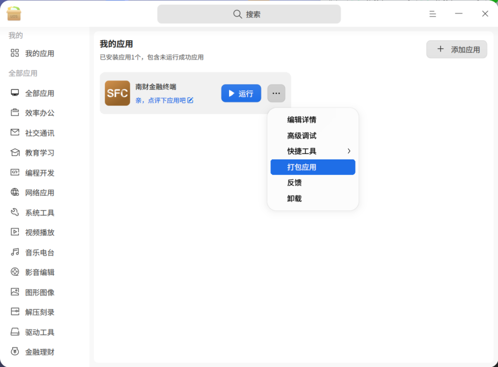Open the 效率办公 briefcase category icon
Screen dimensions: 498x367
pos(15,113)
